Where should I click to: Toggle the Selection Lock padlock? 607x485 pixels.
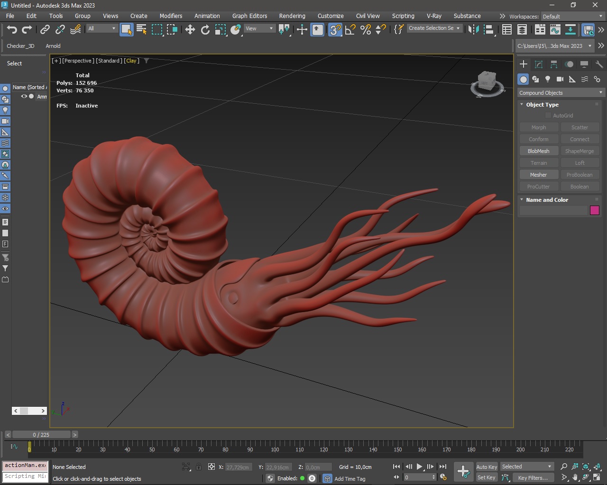(x=199, y=467)
